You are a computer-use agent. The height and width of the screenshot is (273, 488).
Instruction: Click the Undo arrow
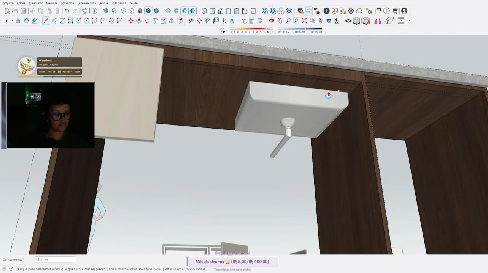[x=67, y=11]
